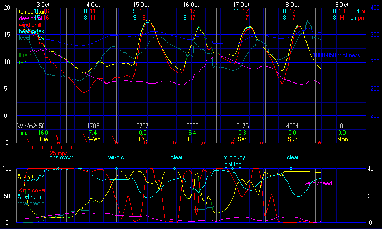Click the 7.4 mm rainfall value
The image size is (382, 229).
click(93, 133)
